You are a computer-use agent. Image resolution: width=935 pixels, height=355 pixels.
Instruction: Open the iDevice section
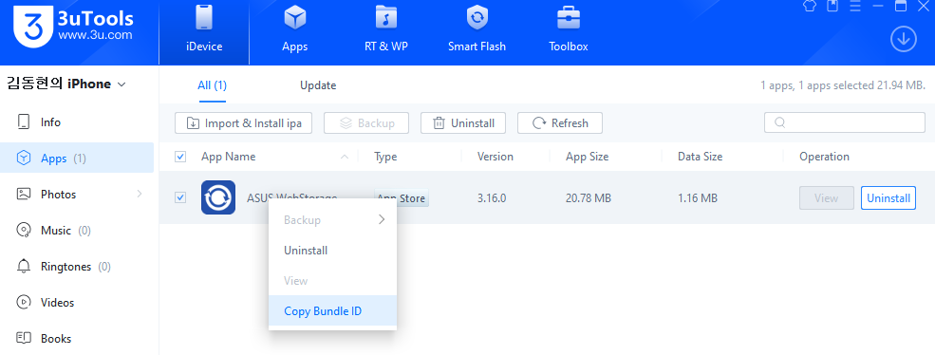coord(204,31)
